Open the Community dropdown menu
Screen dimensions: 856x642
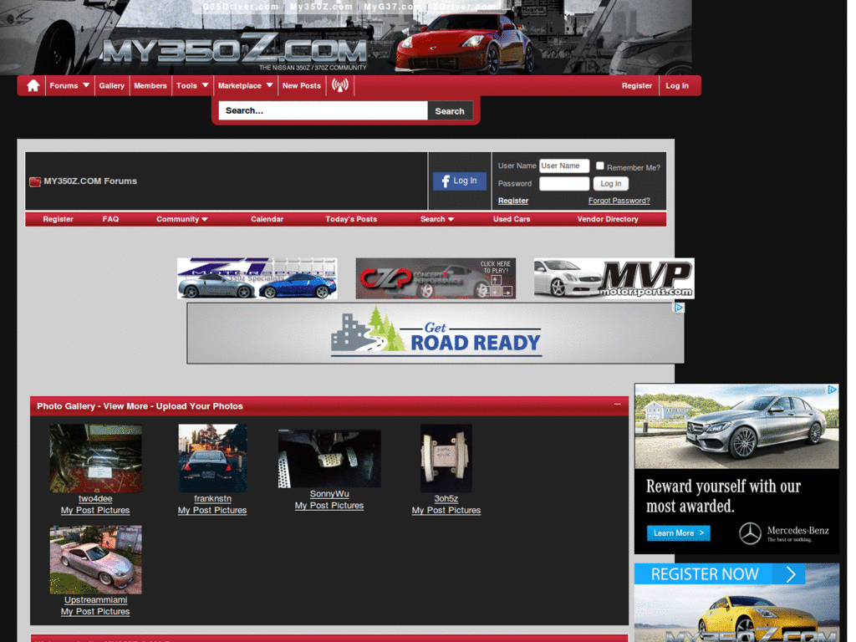click(x=181, y=219)
